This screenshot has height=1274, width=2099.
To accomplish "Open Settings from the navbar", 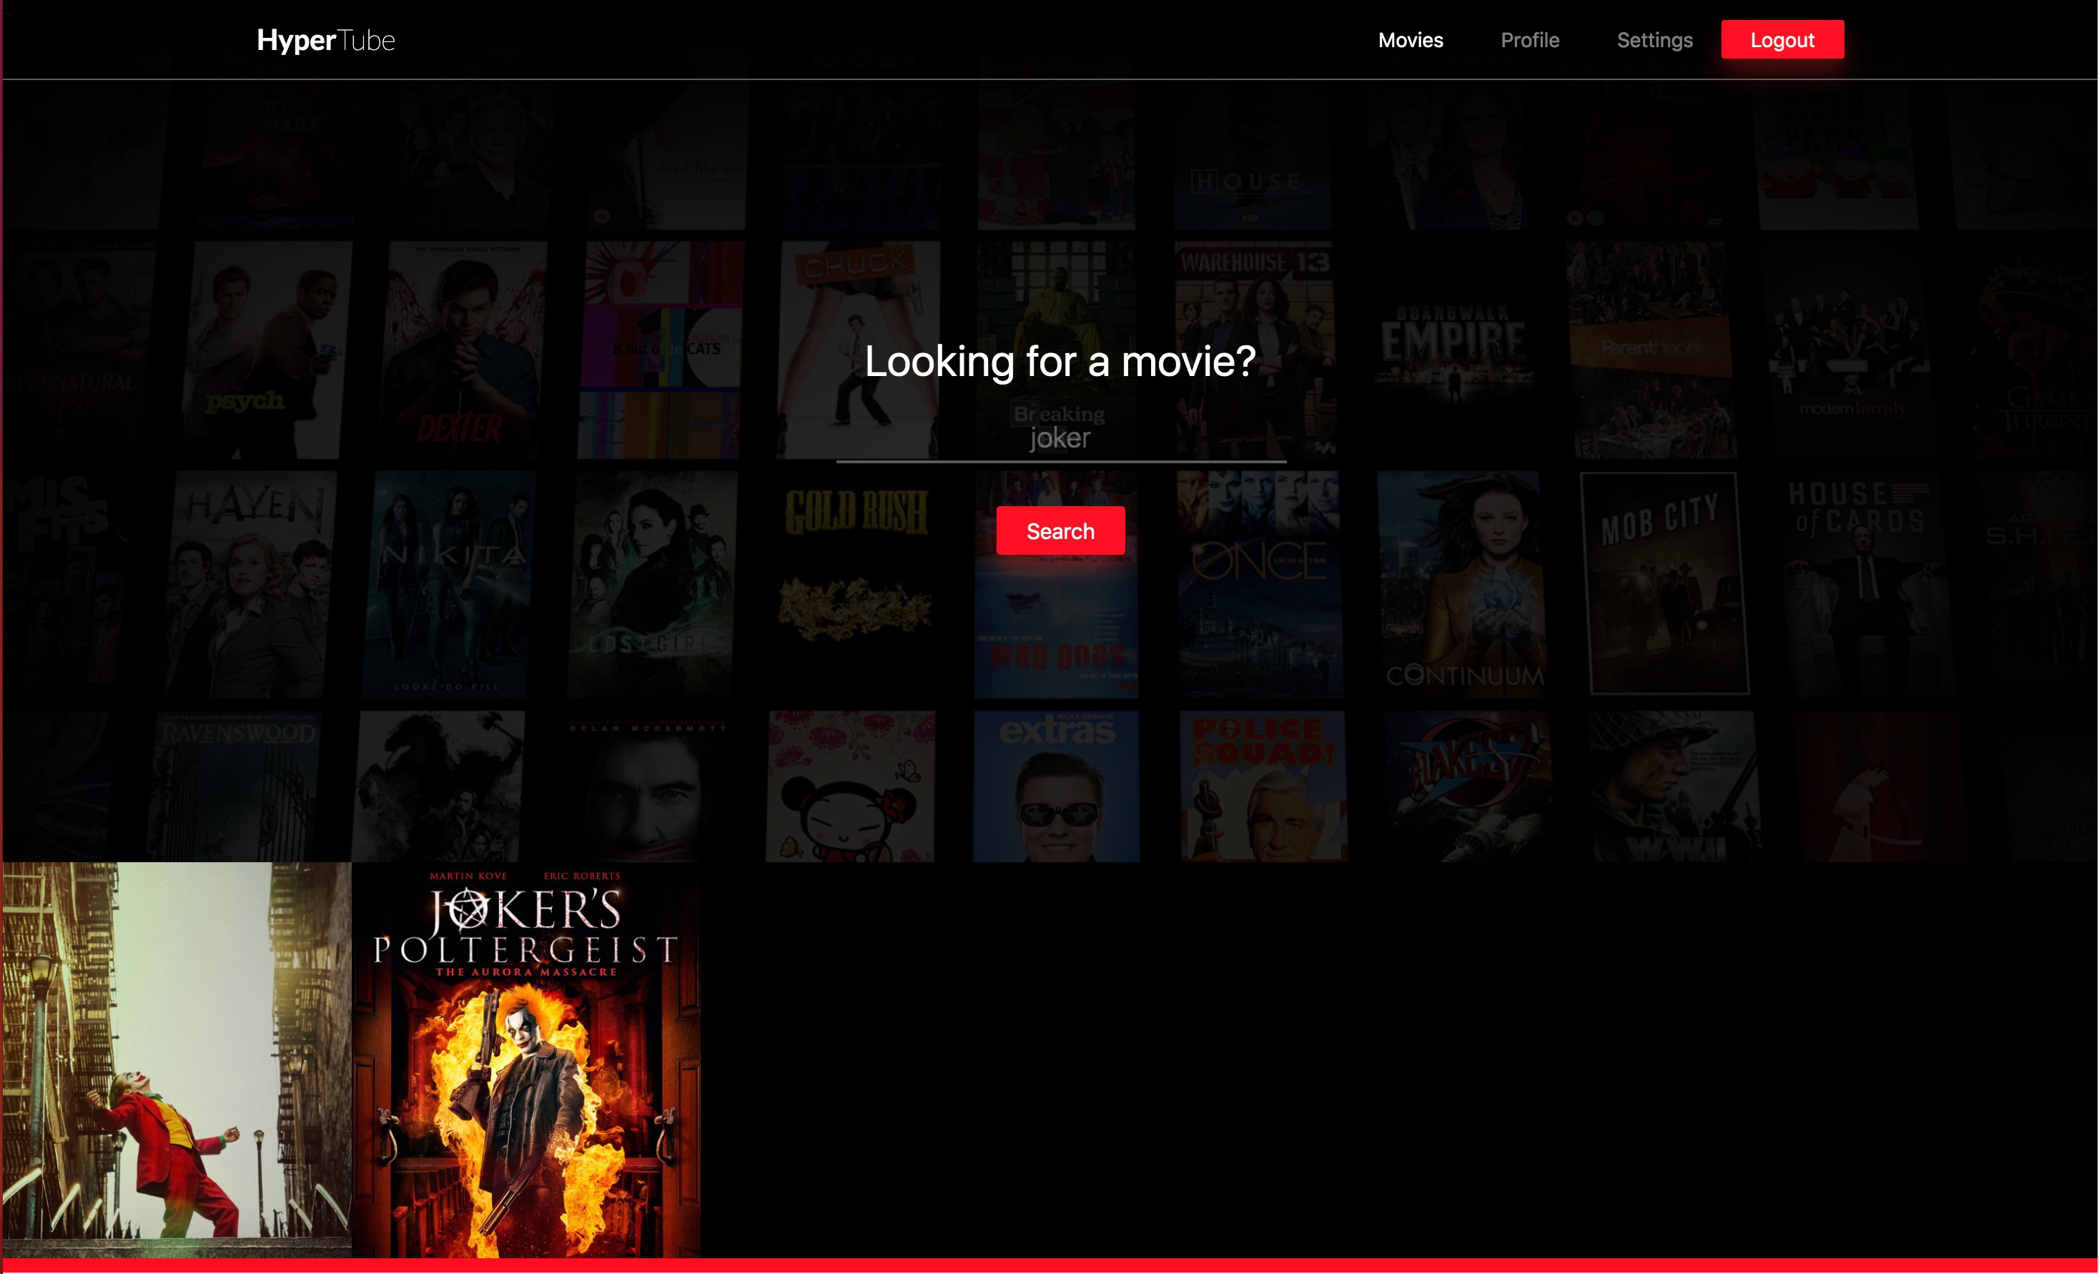I will tap(1654, 40).
